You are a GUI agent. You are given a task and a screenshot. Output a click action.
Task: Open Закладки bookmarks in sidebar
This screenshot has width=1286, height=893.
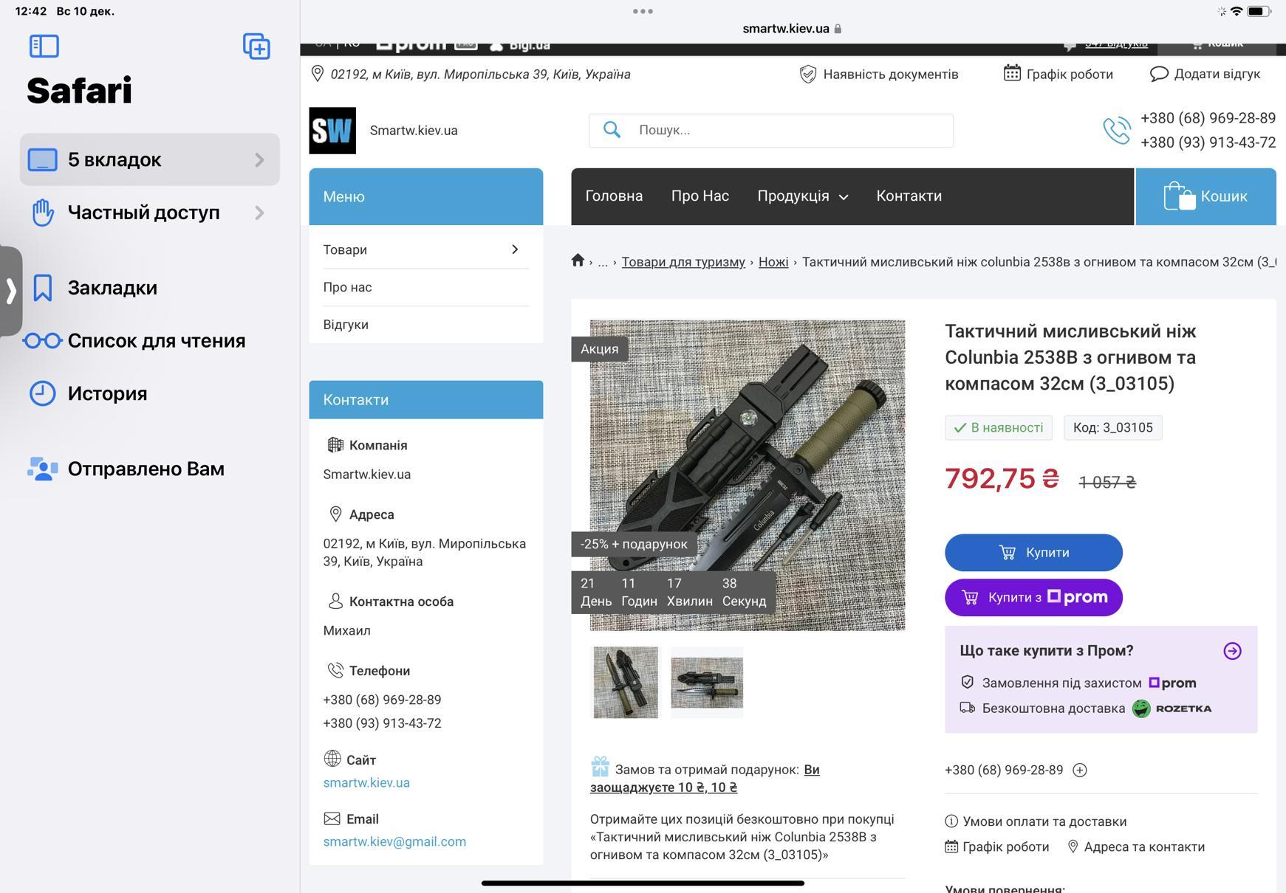(112, 288)
